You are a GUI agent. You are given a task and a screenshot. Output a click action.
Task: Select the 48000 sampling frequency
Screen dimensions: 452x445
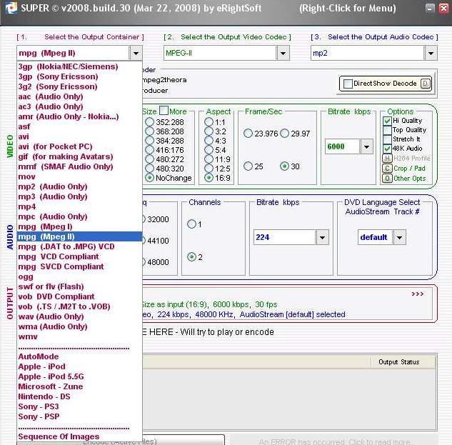157,262
